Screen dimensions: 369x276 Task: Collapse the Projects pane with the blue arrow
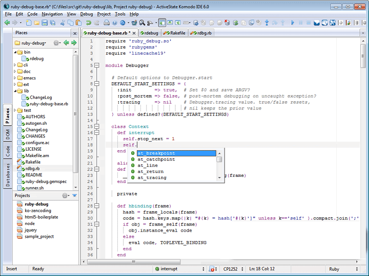pos(75,195)
